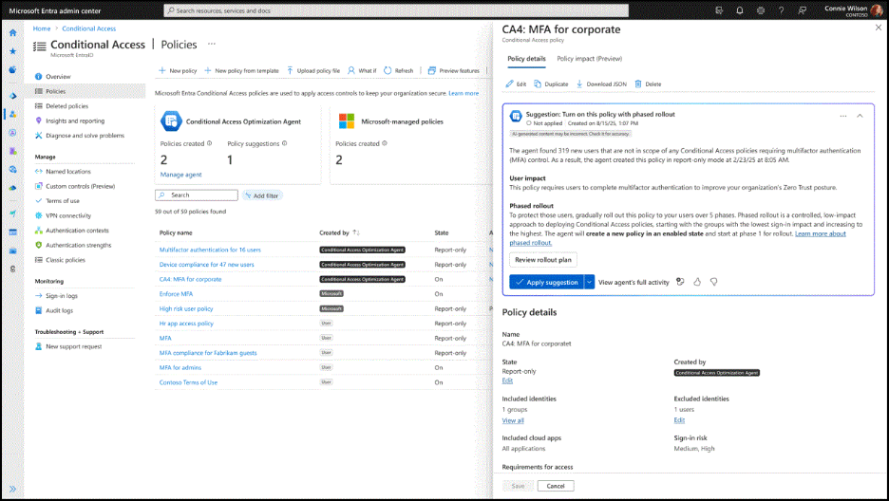Click Apply suggestion button
Image resolution: width=889 pixels, height=501 pixels.
point(546,282)
